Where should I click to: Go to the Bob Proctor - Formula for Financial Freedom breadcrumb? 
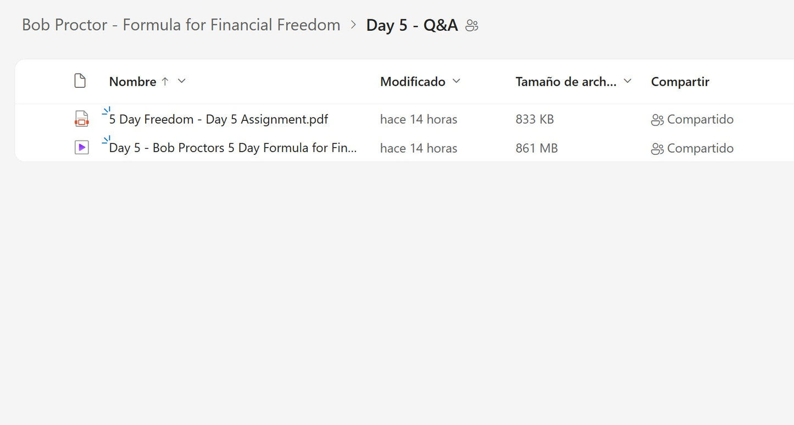tap(181, 25)
